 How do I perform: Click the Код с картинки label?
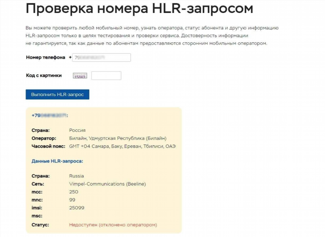click(44, 76)
